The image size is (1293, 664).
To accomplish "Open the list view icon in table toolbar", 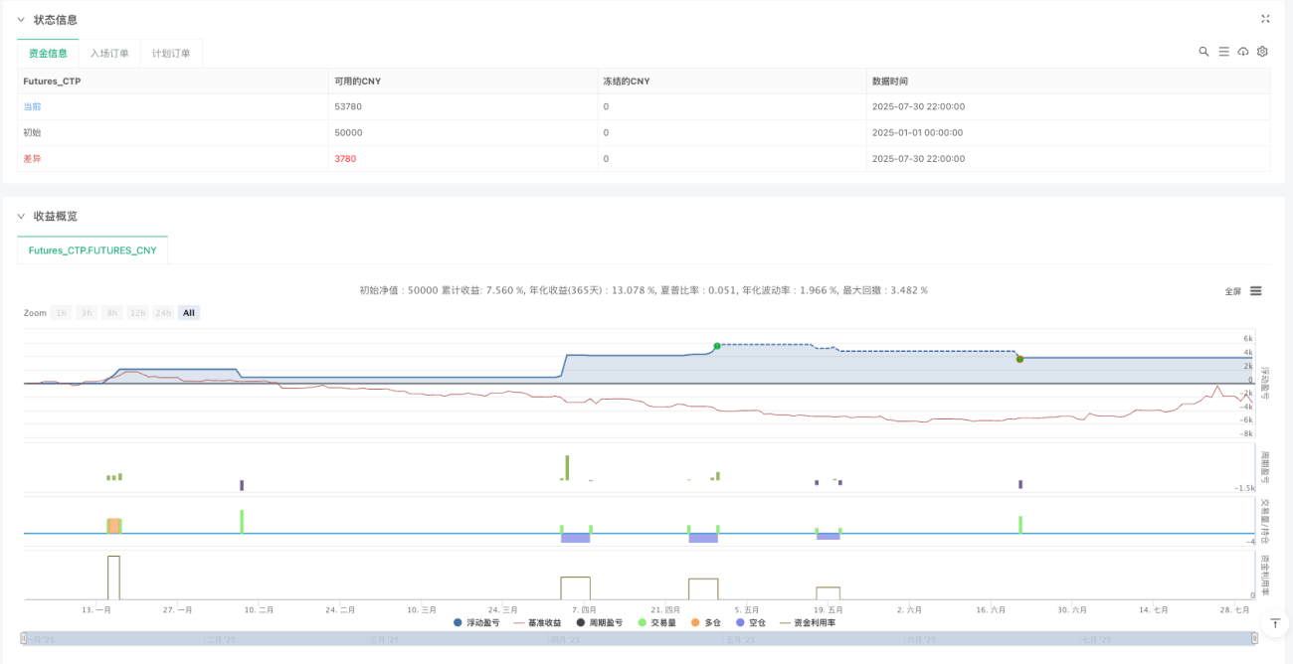I will [x=1223, y=52].
